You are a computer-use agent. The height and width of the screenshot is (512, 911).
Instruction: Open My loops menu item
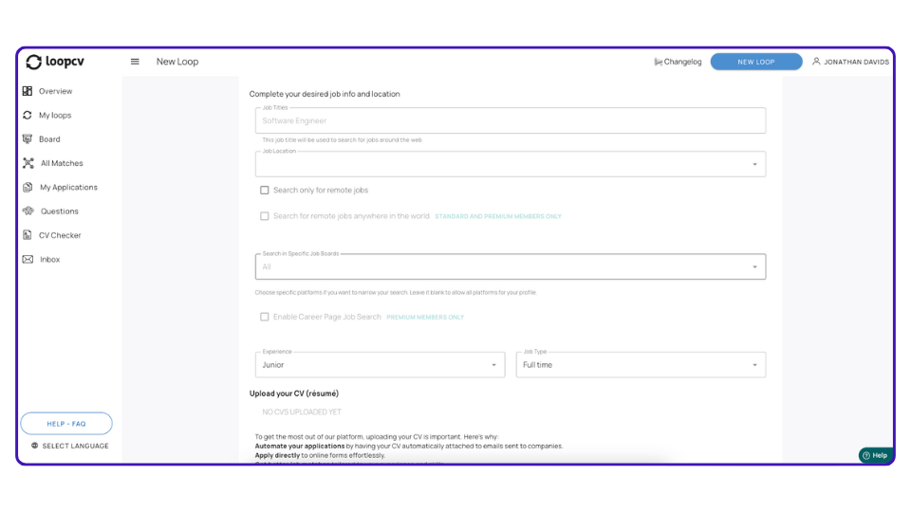pos(55,115)
